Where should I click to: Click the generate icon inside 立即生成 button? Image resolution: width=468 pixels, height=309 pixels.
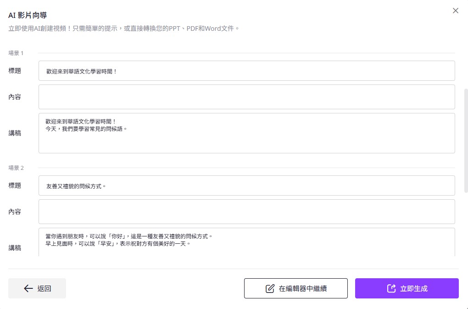(x=391, y=288)
